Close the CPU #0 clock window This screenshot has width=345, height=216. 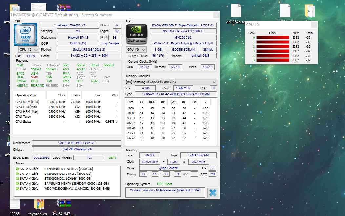pos(314,25)
